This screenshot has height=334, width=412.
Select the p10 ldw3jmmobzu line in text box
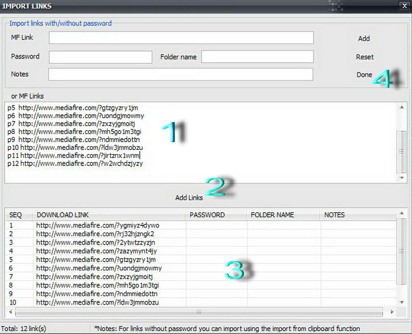coord(75,147)
